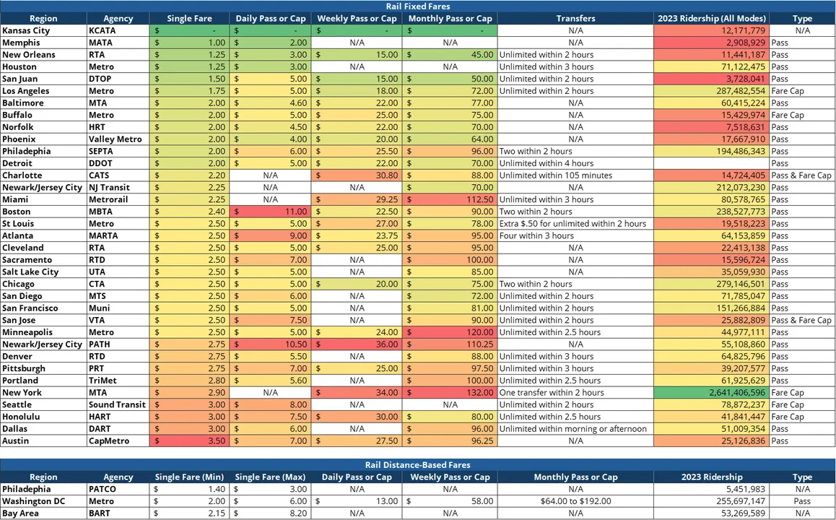Select San Jose ridership 25,882,809

[711, 321]
